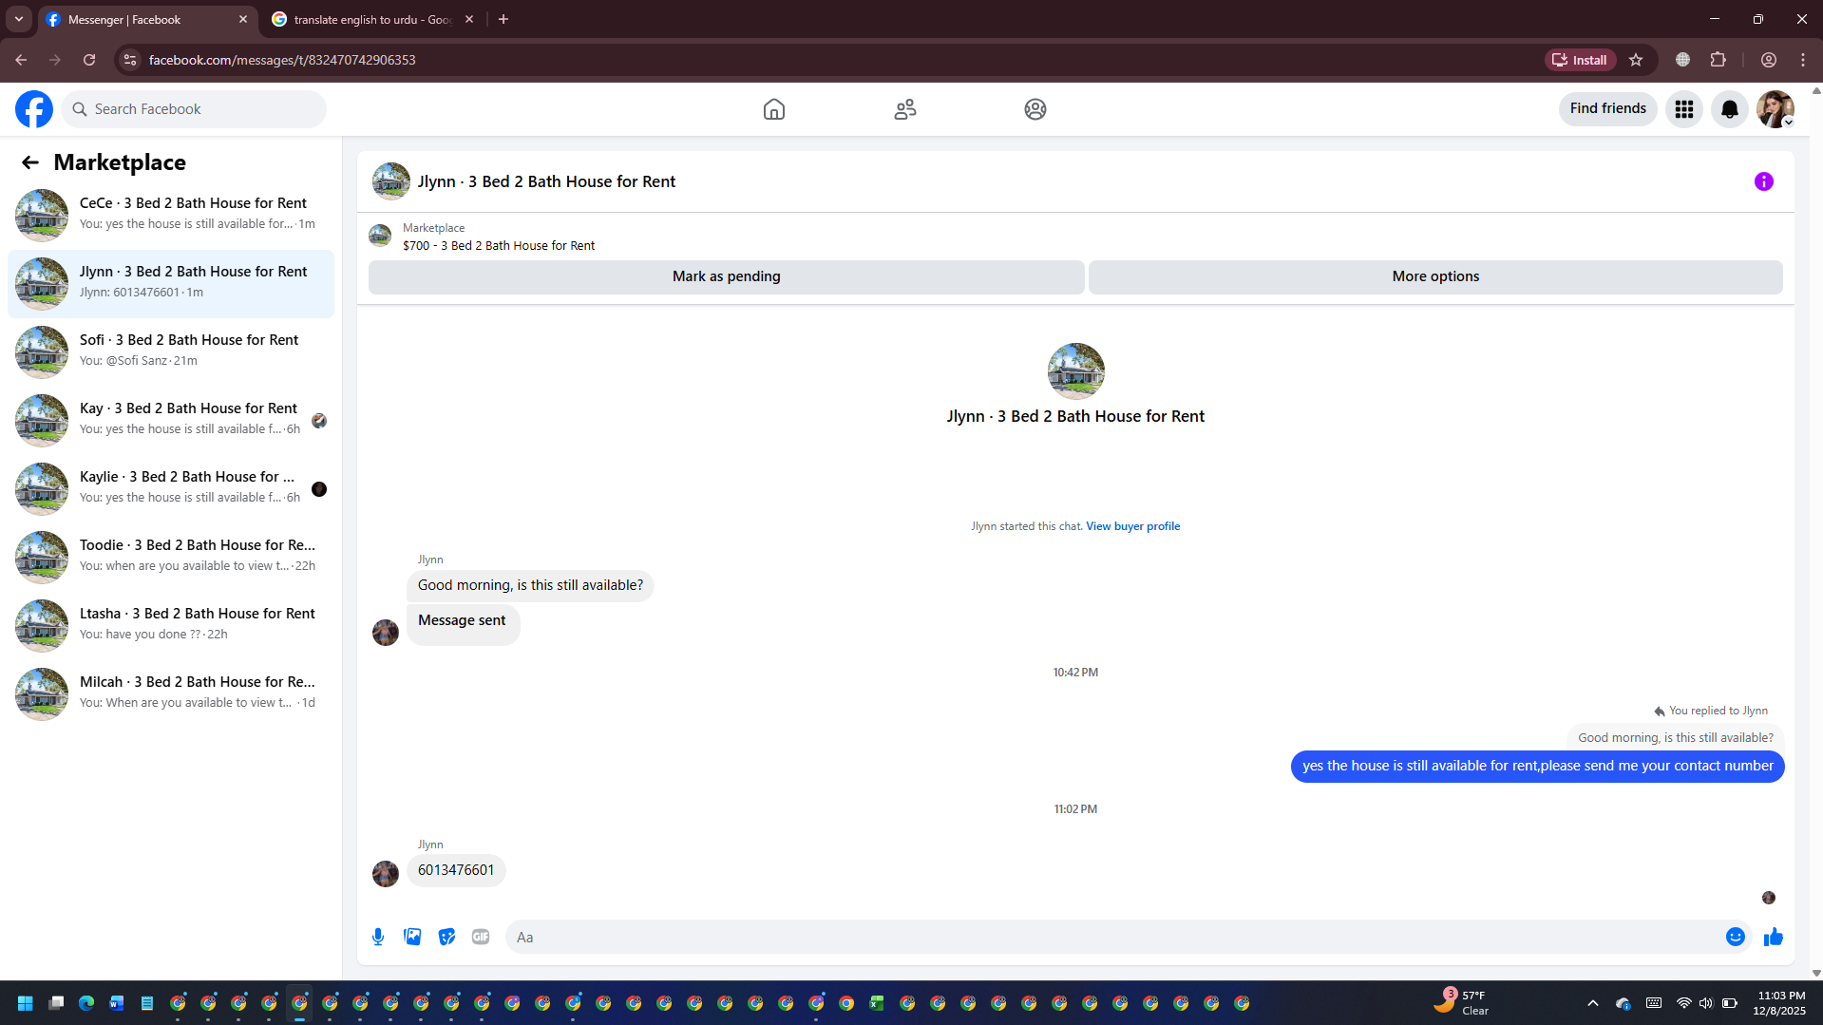Open conversation information icon
This screenshot has width=1823, height=1025.
(x=1764, y=181)
